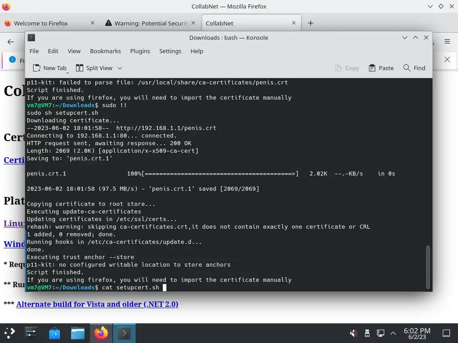Click the info icon in Firefox notification bar
Screen dimensions: 458x343
click(x=12, y=59)
